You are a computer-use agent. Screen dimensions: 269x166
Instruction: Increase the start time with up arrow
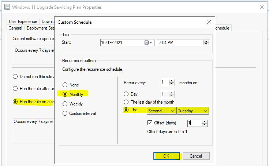206,41
